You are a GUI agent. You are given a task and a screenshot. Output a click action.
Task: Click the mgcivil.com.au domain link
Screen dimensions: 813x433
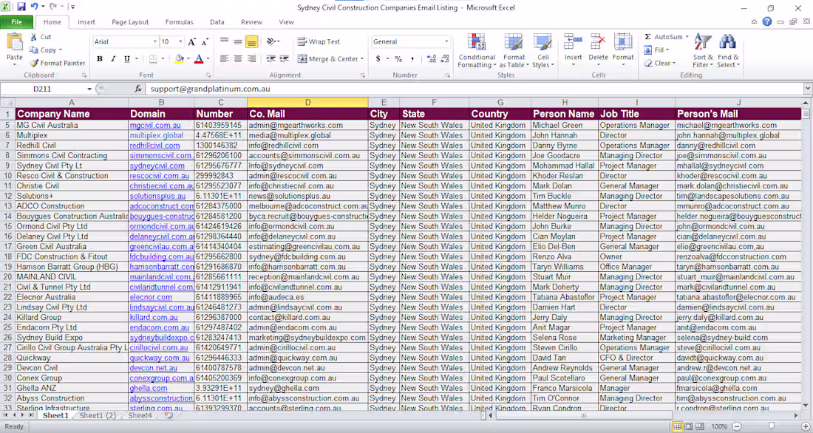point(155,125)
